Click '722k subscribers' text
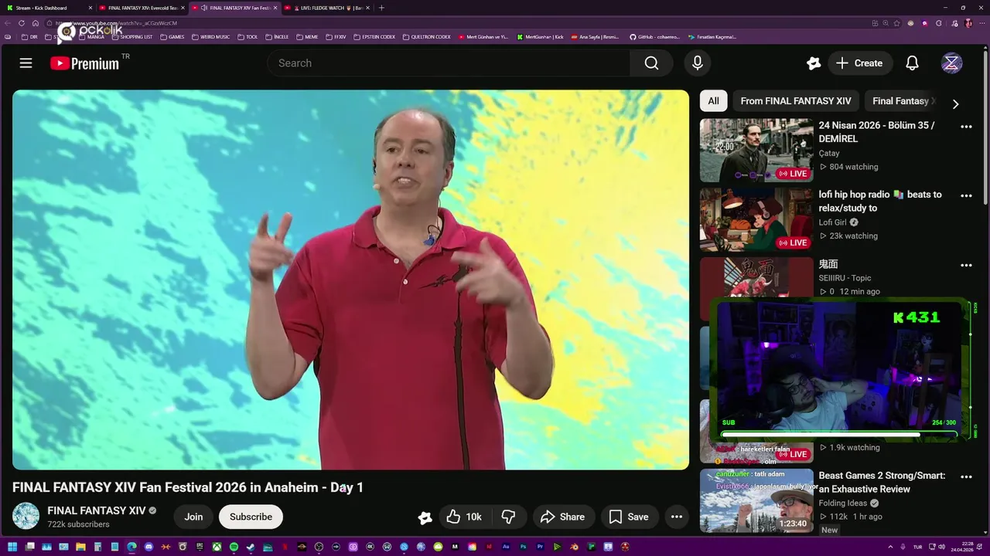This screenshot has height=556, width=990. (x=78, y=524)
